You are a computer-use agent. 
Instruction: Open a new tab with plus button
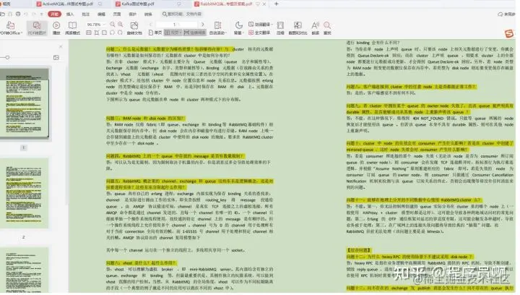pyautogui.click(x=276, y=4)
